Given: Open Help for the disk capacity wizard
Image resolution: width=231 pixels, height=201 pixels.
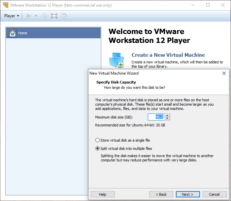Looking at the screenshot, I should click(x=103, y=194).
